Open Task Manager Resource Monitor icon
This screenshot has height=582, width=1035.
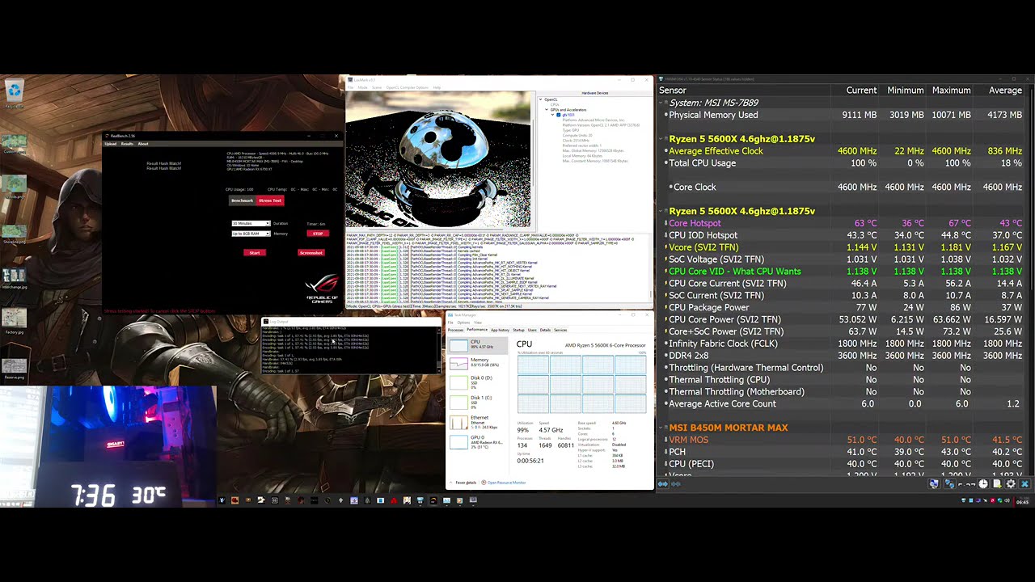coord(483,483)
